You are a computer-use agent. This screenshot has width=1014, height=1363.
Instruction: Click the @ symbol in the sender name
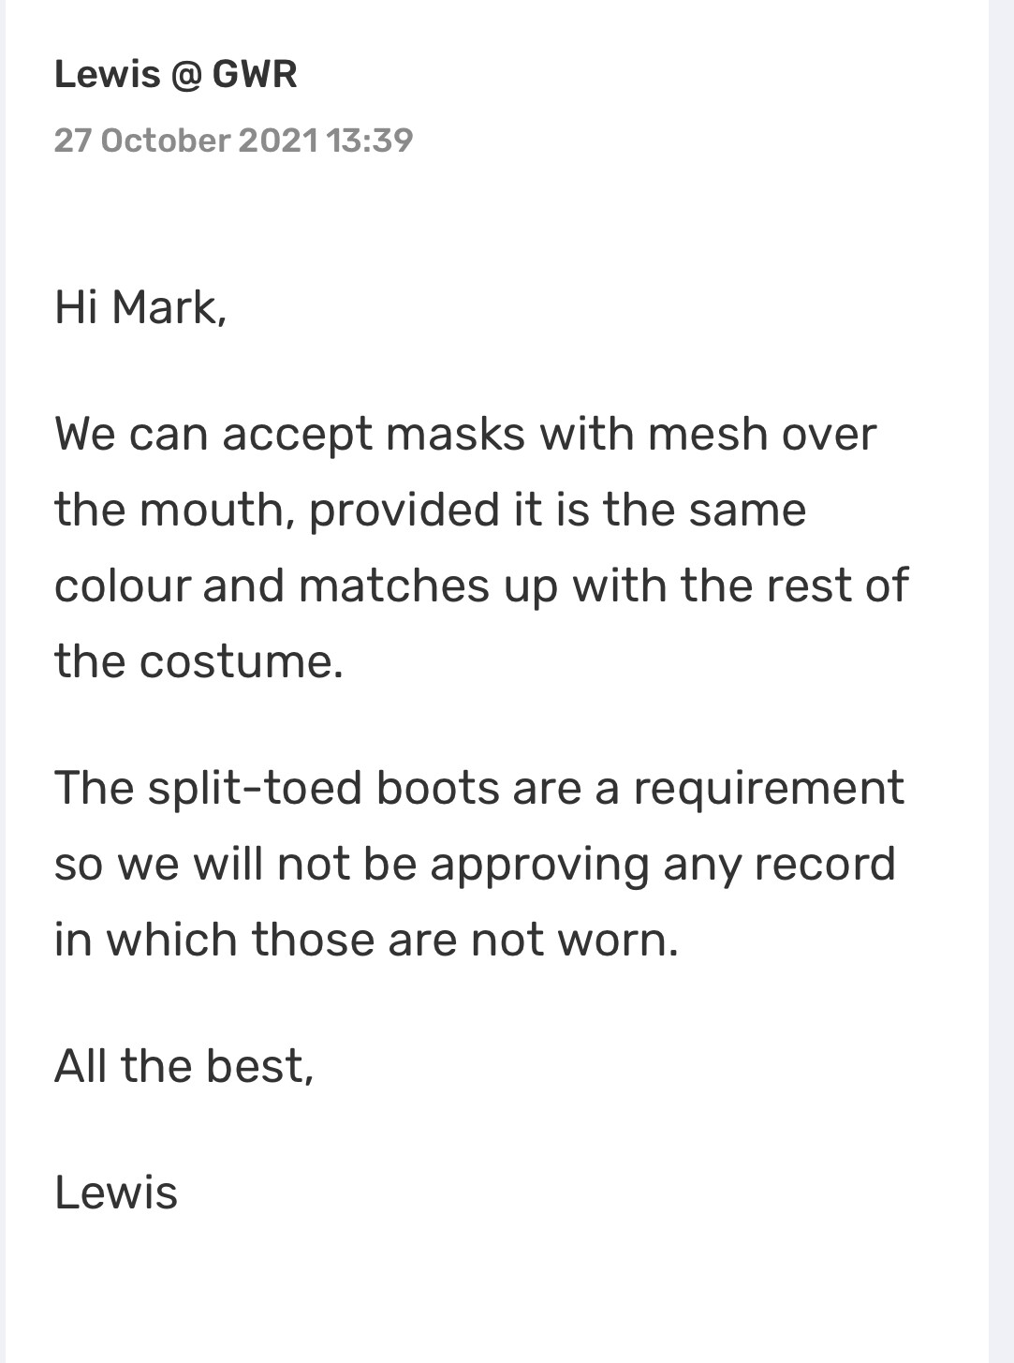[186, 75]
